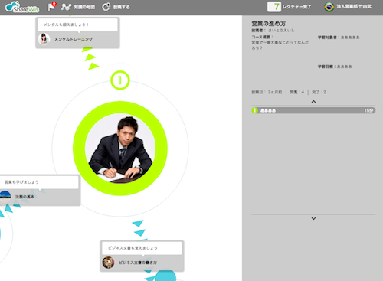
Task: Click the green circled number 1 marker
Action: point(120,80)
